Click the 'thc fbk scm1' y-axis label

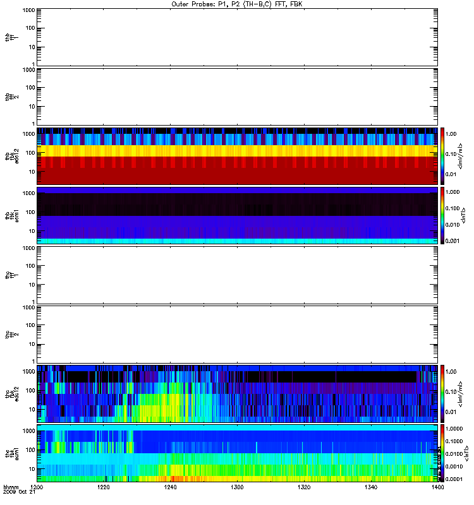click(11, 453)
